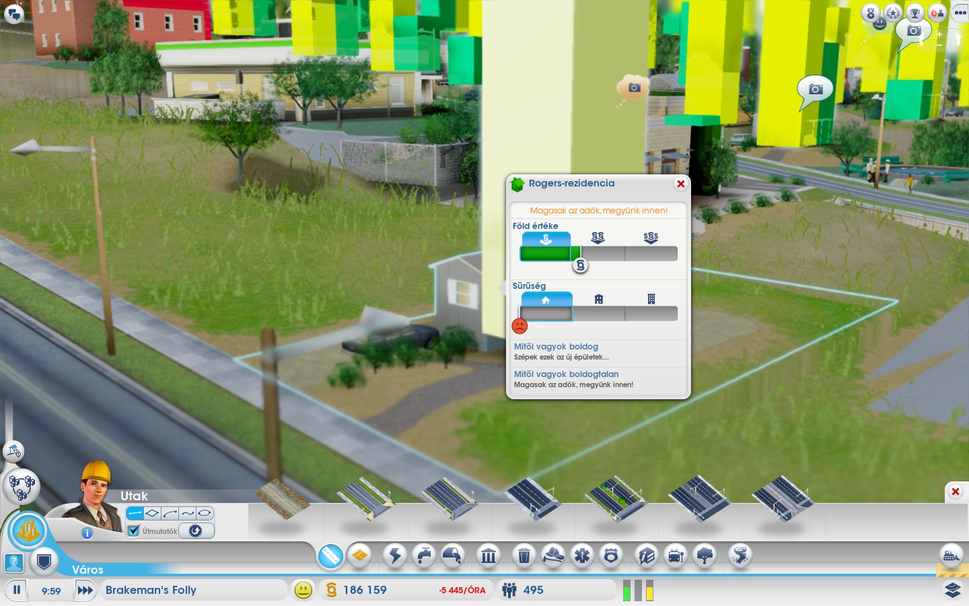Image resolution: width=969 pixels, height=606 pixels.
Task: Select the straight road drawing mode
Action: pos(135,514)
